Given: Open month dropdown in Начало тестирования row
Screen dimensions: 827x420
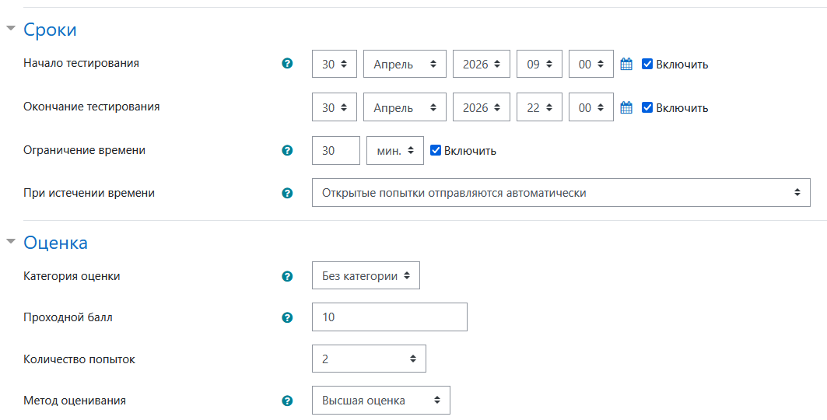Looking at the screenshot, I should pyautogui.click(x=405, y=64).
